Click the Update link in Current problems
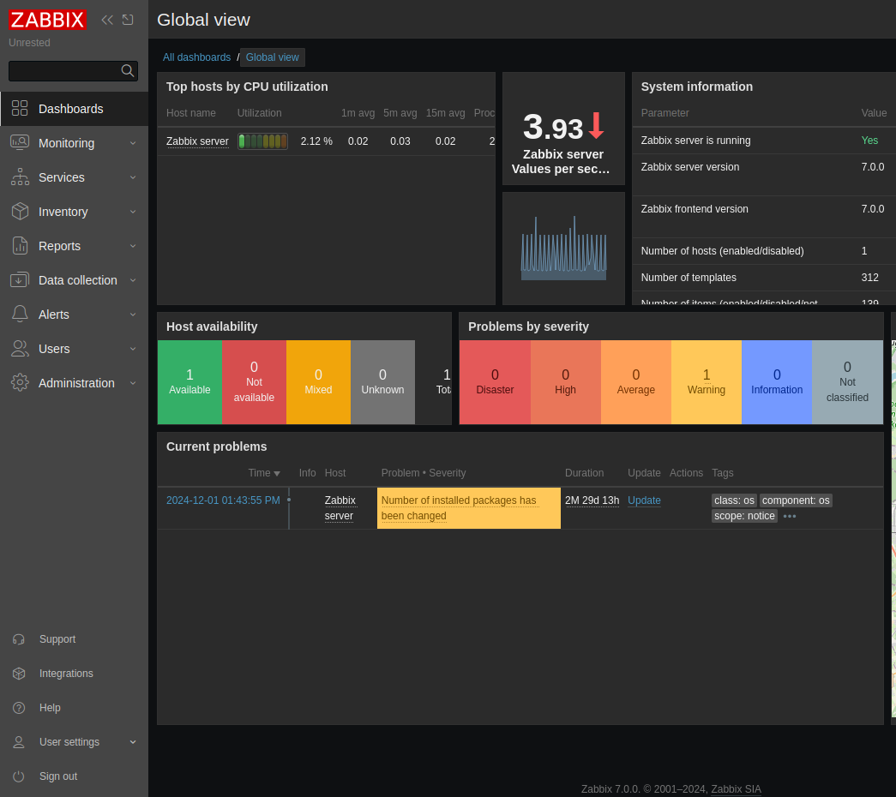Viewport: 896px width, 797px height. click(644, 500)
